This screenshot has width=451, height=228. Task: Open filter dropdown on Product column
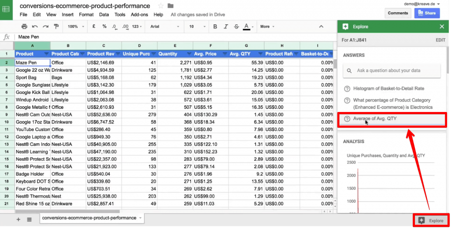click(x=47, y=54)
